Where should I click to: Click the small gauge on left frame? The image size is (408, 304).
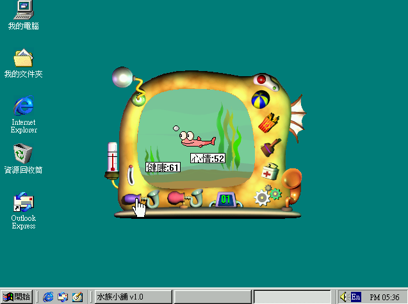click(131, 175)
